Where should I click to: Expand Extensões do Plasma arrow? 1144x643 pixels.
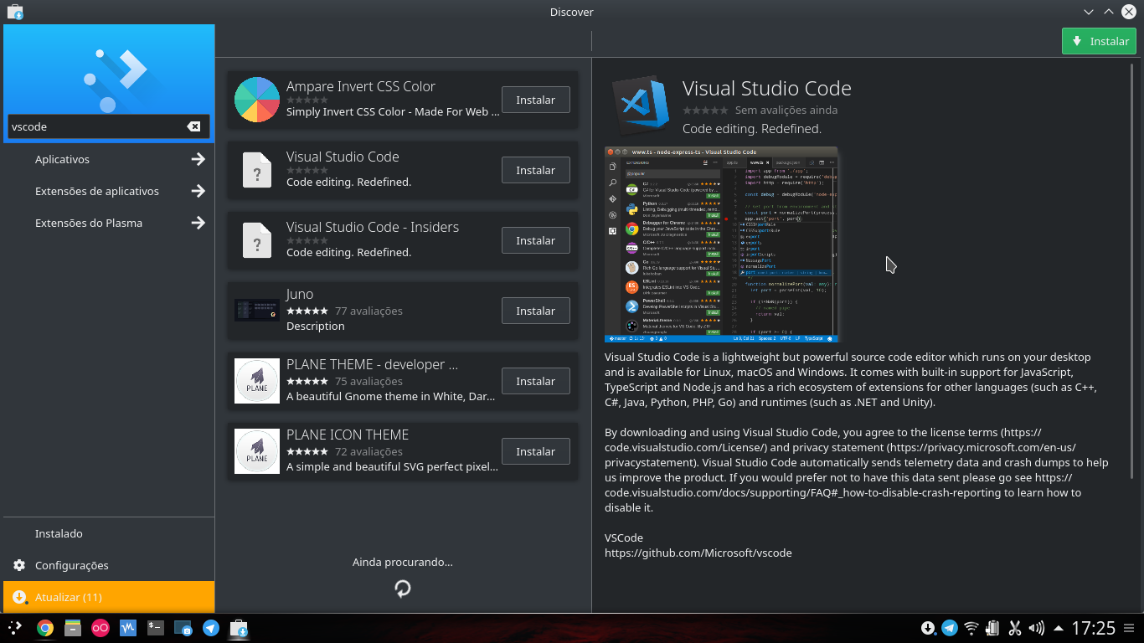tap(198, 223)
